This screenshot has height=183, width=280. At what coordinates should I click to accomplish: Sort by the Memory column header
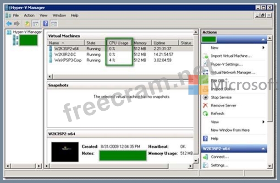point(141,43)
